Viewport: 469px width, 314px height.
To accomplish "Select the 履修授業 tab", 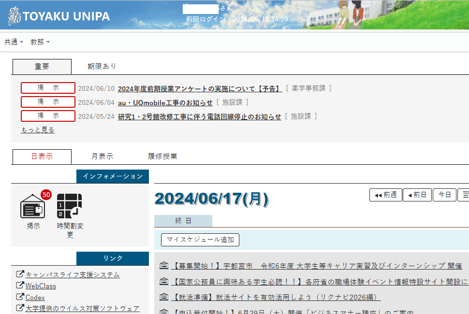I will 162,157.
